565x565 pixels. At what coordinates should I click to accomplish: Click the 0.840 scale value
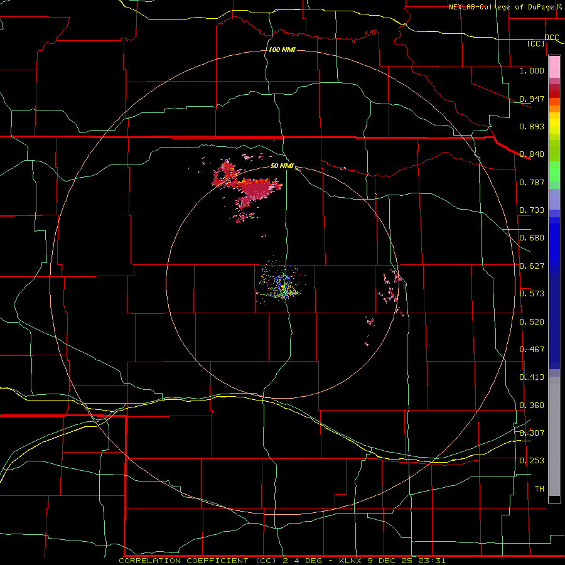pos(532,154)
